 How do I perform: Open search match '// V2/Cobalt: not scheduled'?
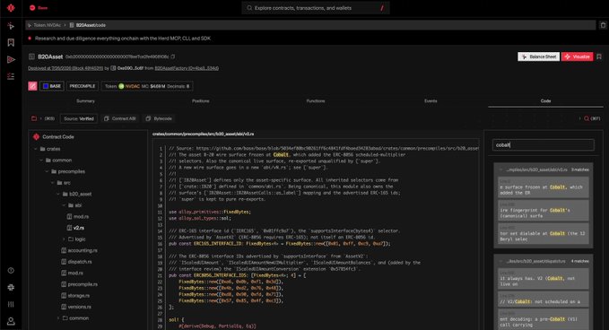coord(543,299)
